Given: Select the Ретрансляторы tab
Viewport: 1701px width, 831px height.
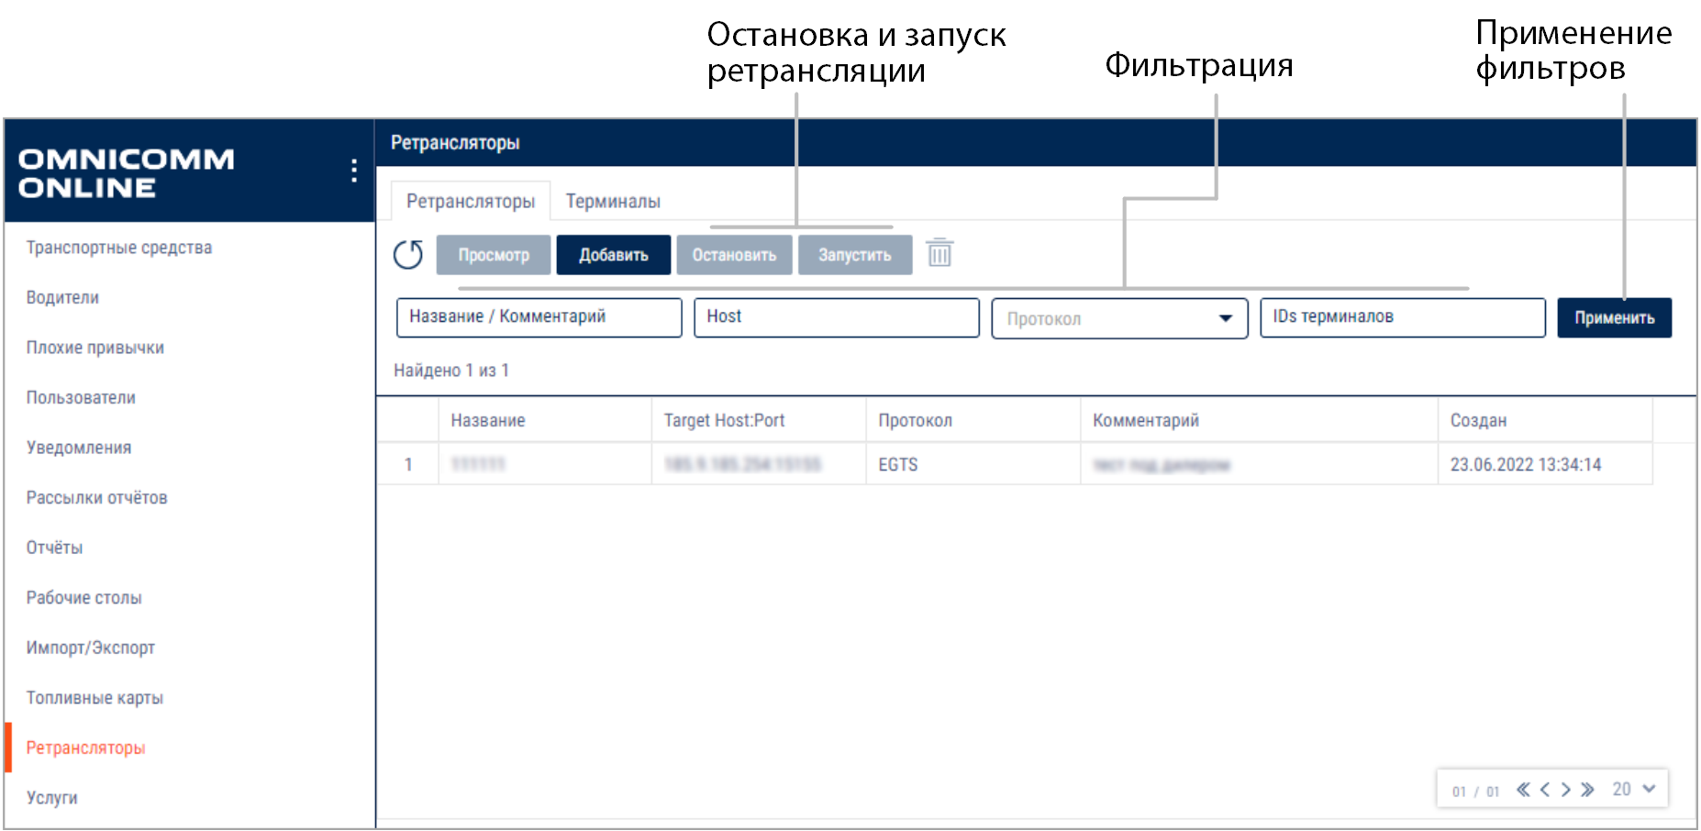Looking at the screenshot, I should tap(471, 201).
